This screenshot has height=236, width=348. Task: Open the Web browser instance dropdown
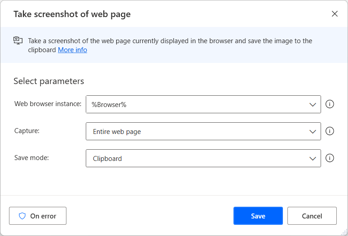pyautogui.click(x=203, y=104)
